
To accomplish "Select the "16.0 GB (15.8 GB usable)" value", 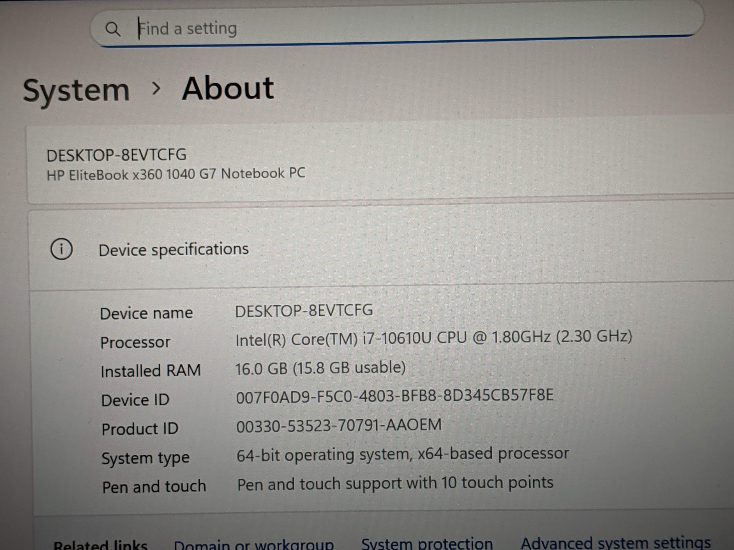I will pos(320,368).
